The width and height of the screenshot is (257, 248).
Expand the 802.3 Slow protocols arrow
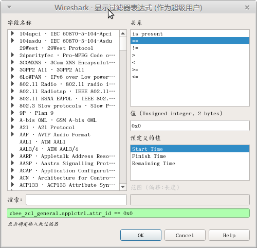[x=12, y=105]
